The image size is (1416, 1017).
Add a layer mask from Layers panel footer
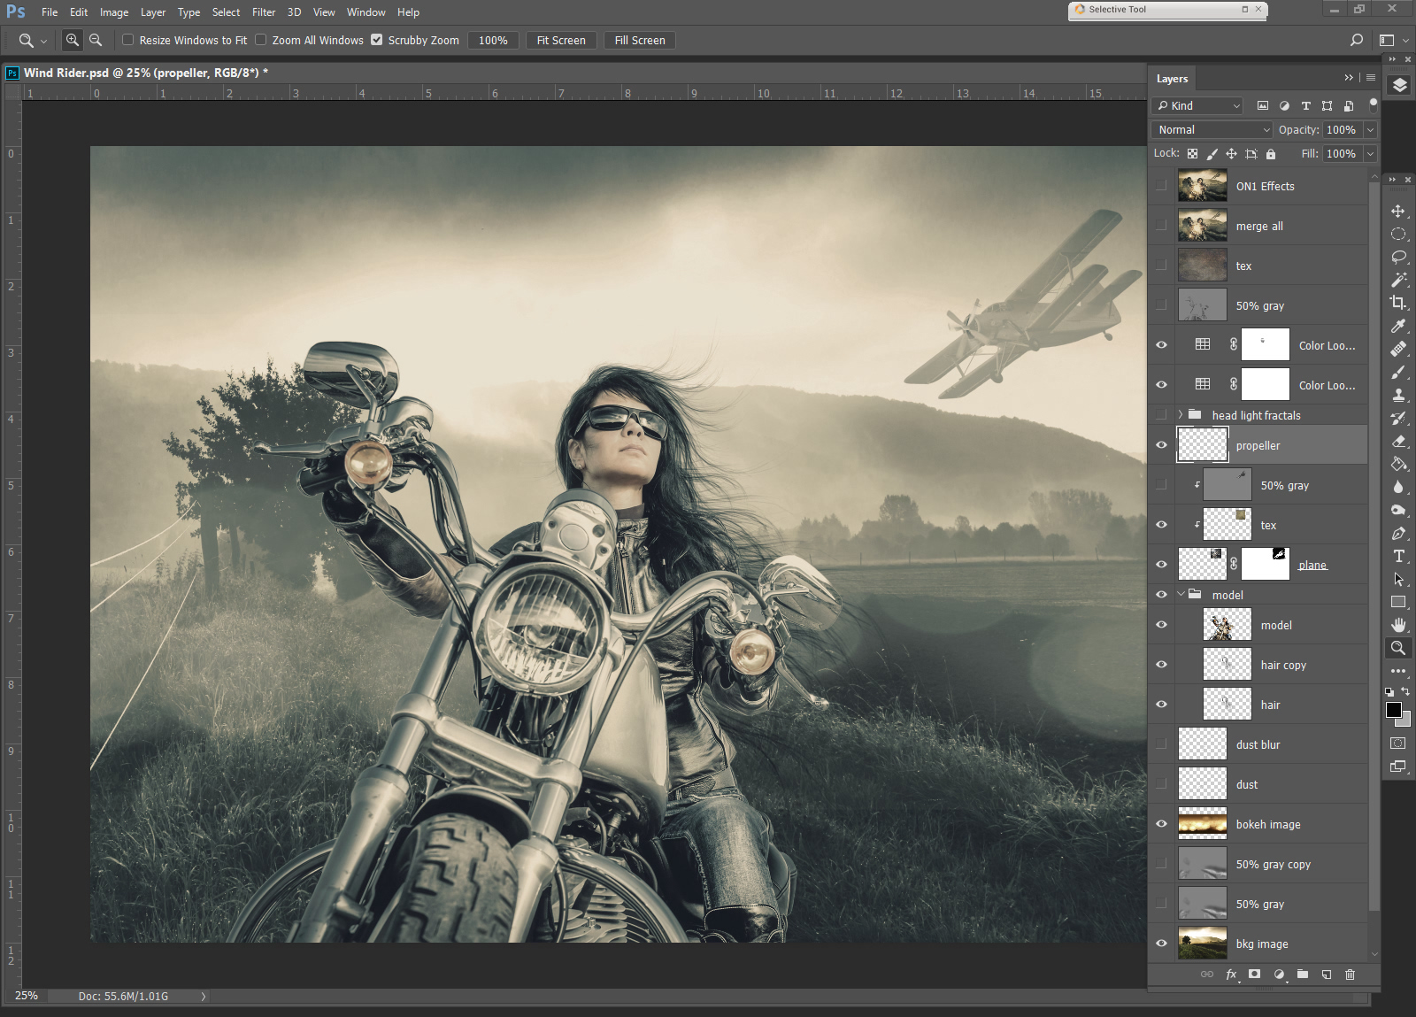[x=1254, y=975]
